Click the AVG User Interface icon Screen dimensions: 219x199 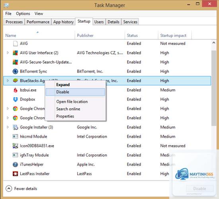click(16, 53)
